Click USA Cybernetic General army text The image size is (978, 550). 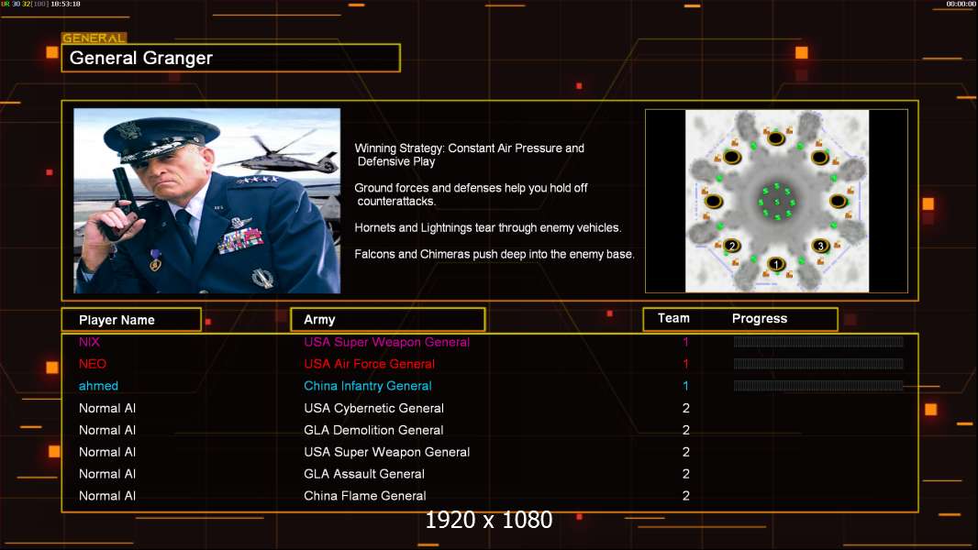tap(373, 408)
